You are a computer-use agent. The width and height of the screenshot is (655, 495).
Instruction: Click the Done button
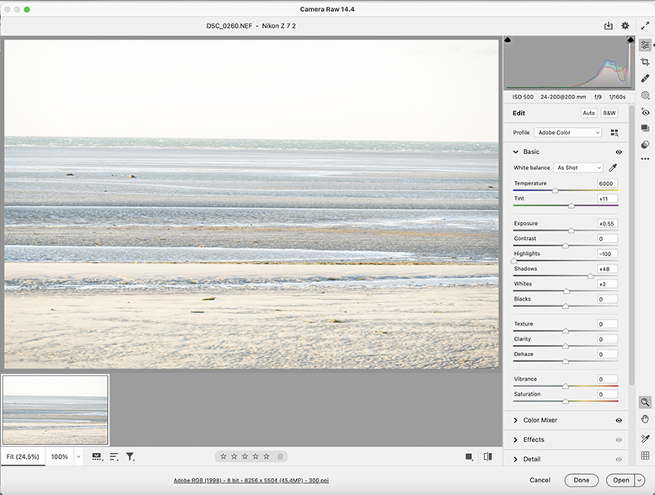[581, 480]
